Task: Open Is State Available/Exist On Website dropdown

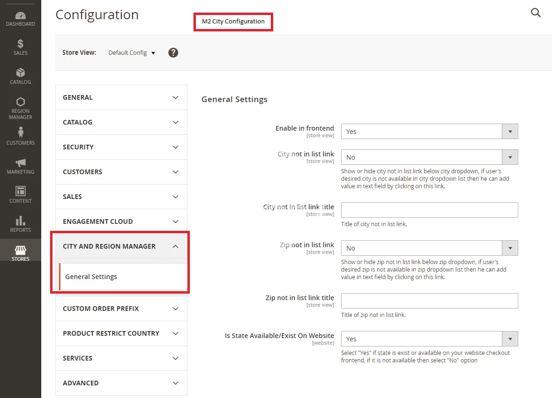Action: point(429,339)
